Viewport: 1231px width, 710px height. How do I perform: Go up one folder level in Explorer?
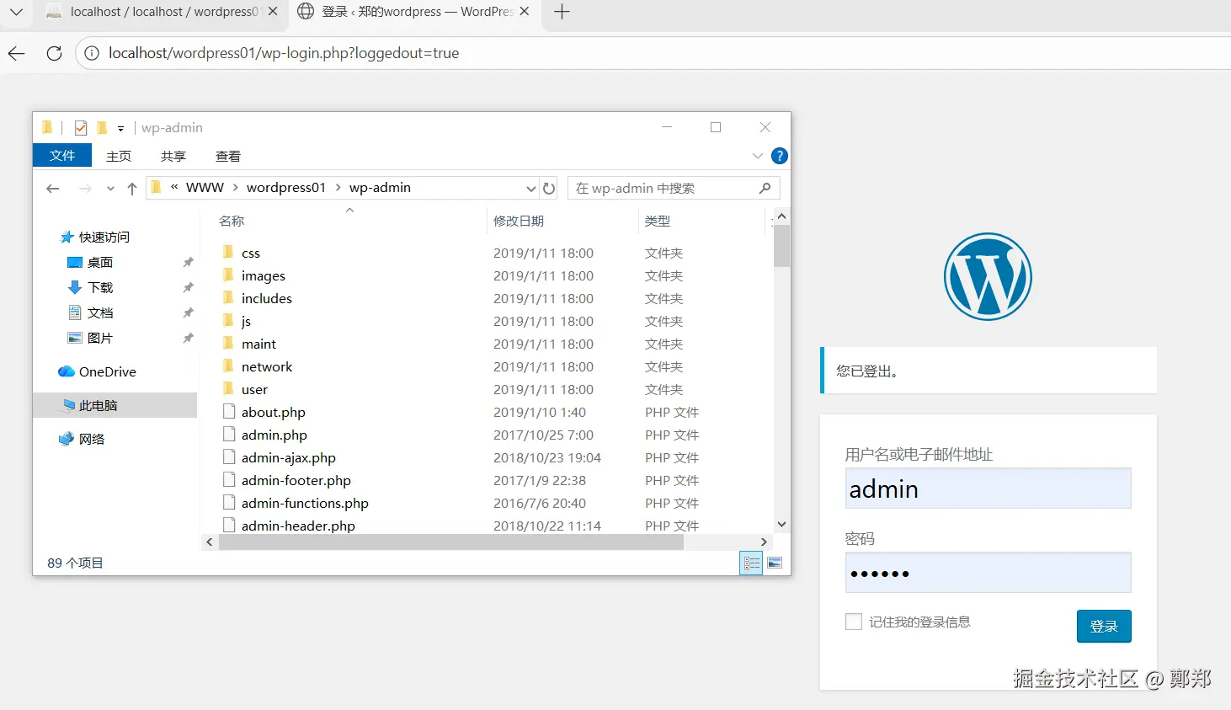[132, 189]
